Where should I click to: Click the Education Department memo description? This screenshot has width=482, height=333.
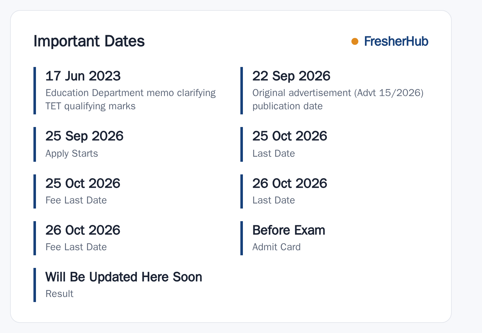130,99
